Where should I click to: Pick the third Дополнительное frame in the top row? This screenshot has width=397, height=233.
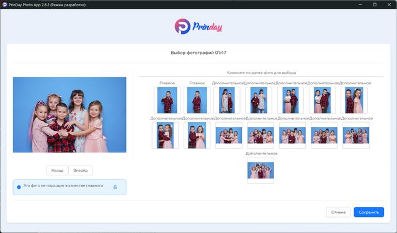tap(291, 100)
